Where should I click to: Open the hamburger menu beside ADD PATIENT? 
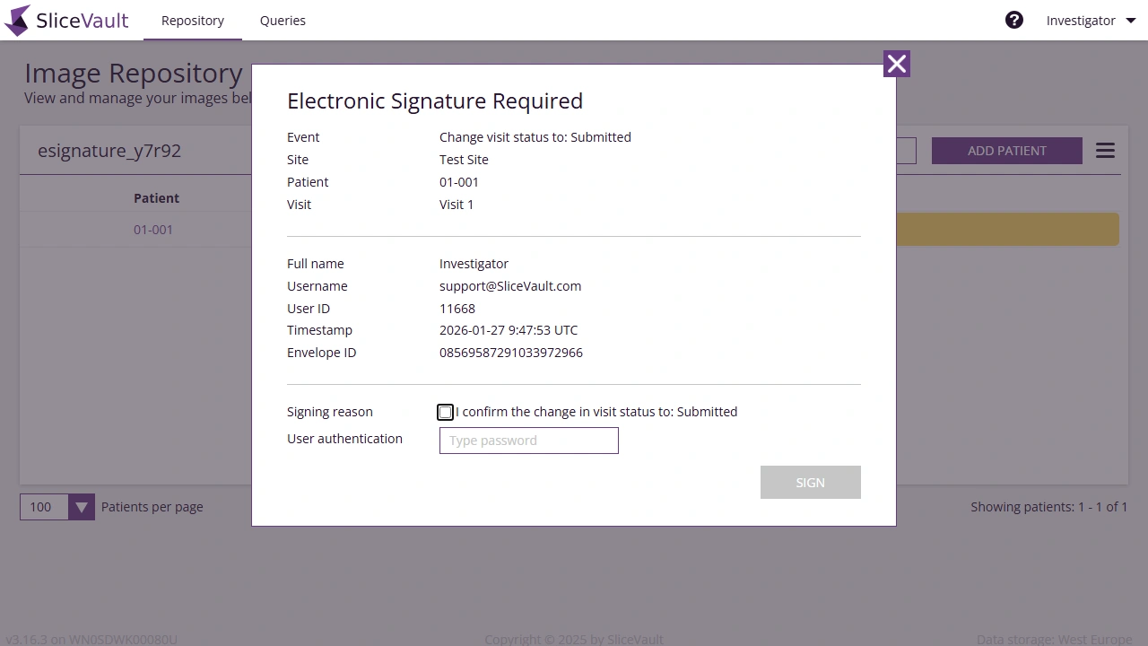coord(1105,150)
